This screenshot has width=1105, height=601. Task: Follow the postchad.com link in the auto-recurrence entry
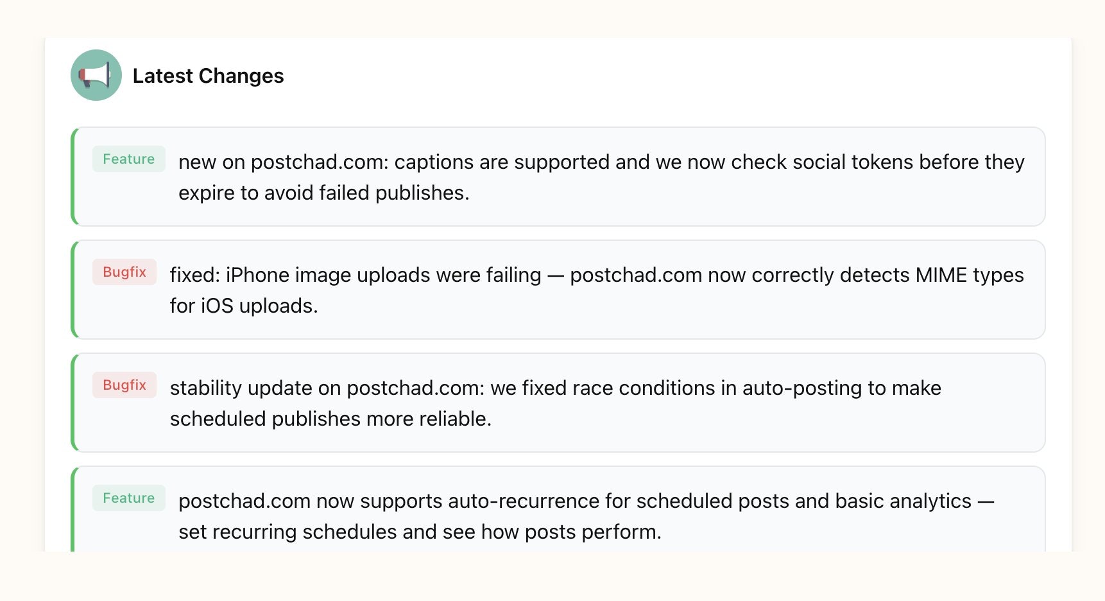tap(244, 501)
